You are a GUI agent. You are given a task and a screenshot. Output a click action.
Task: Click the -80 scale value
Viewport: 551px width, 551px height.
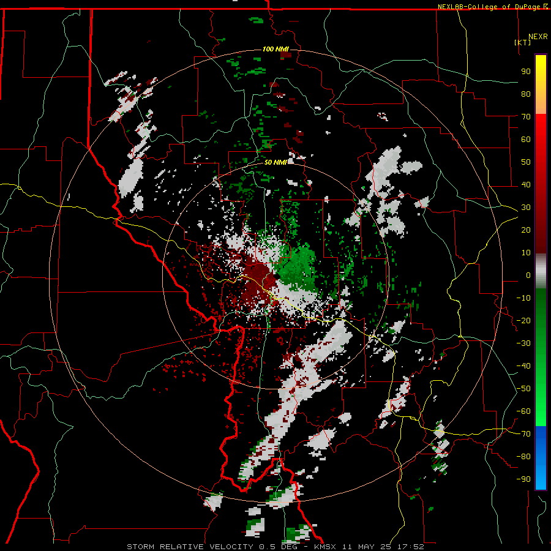click(523, 457)
